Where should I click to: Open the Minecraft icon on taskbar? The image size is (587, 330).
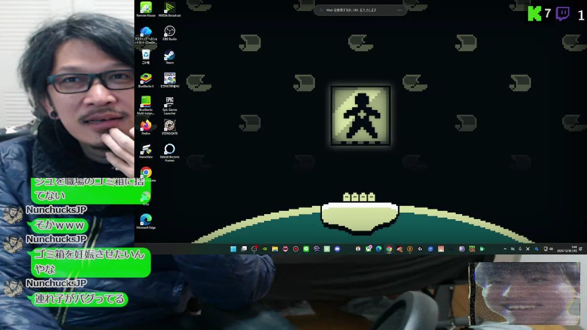click(472, 249)
